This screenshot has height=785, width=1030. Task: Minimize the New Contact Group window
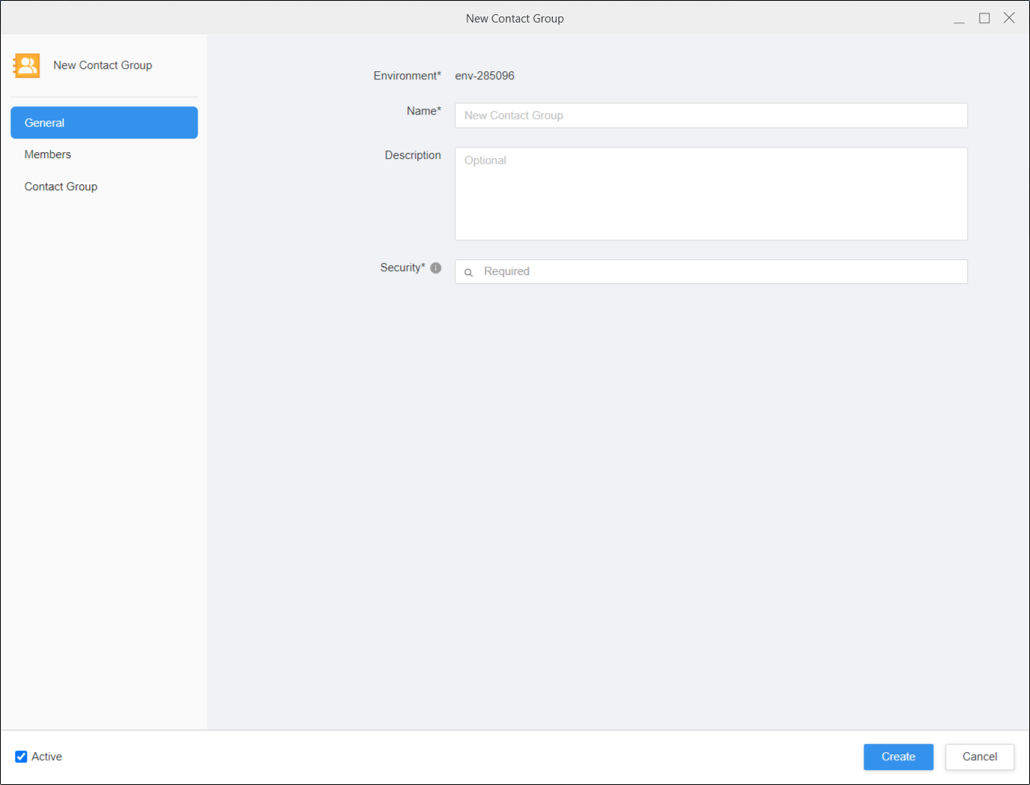959,19
